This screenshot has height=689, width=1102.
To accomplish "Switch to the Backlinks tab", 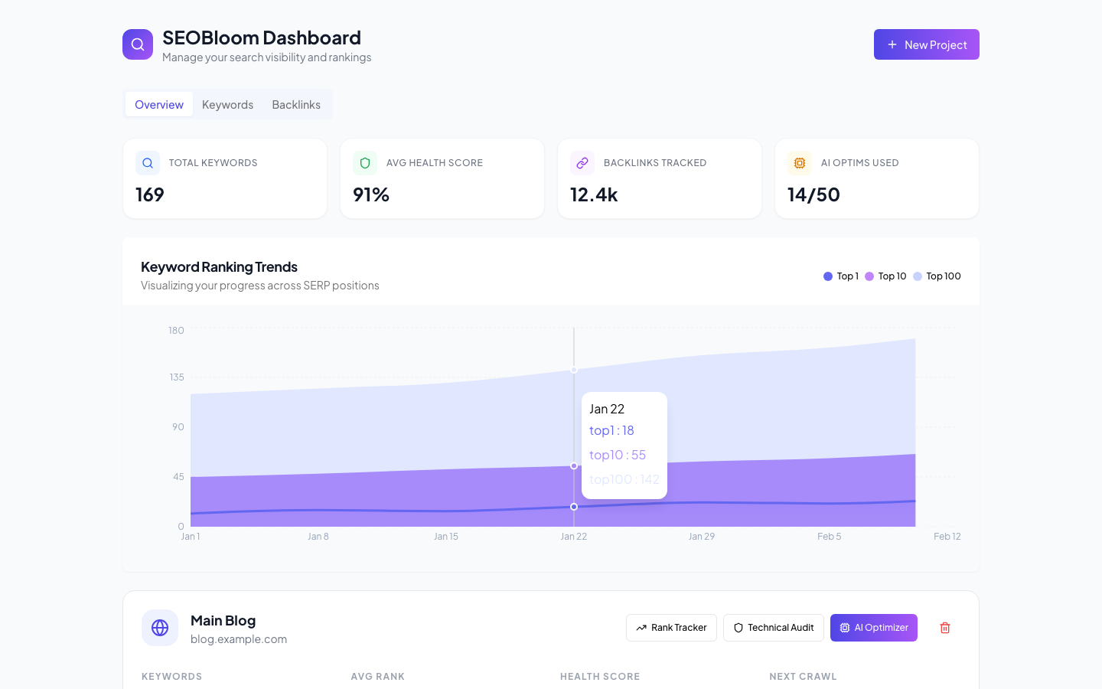I will (296, 104).
